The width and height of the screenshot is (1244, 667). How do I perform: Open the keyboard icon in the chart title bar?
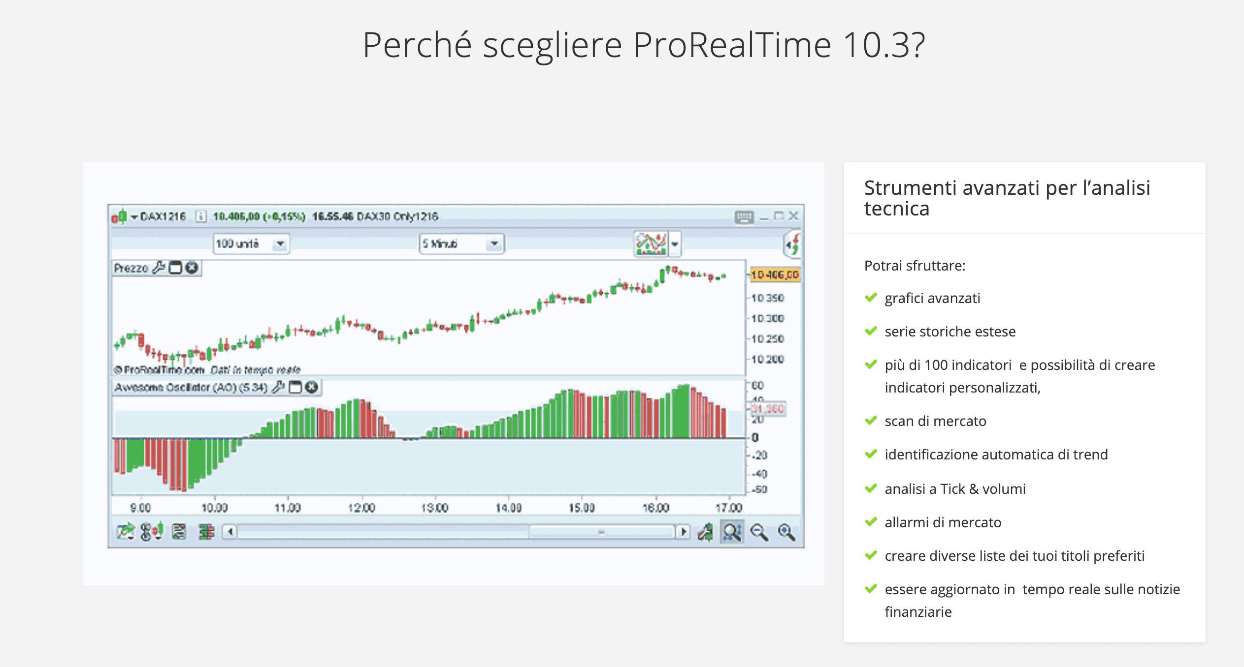point(744,217)
